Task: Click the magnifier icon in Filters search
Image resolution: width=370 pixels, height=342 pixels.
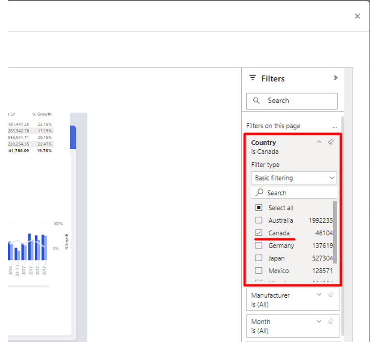Action: pyautogui.click(x=257, y=101)
